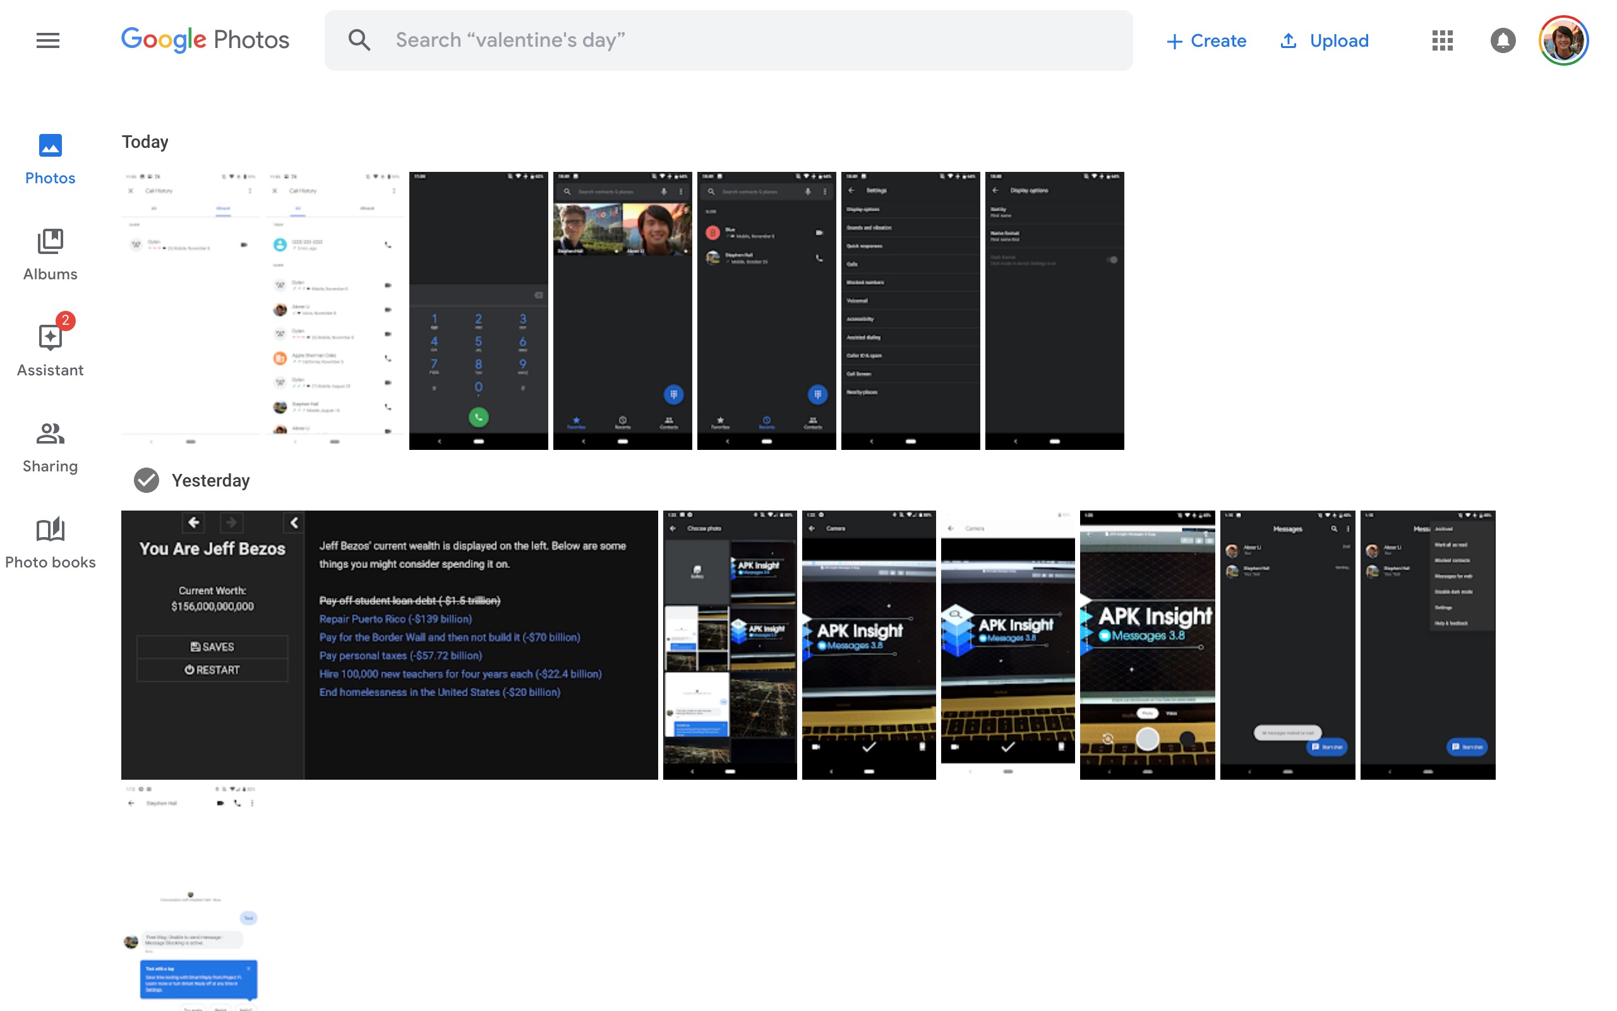
Task: Click the search magnifying glass icon
Action: pos(359,39)
